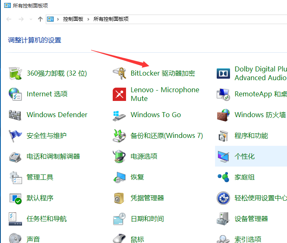The height and width of the screenshot is (243, 287).
Task: Open the 360强力卸载 green bin icon
Action: coord(15,74)
